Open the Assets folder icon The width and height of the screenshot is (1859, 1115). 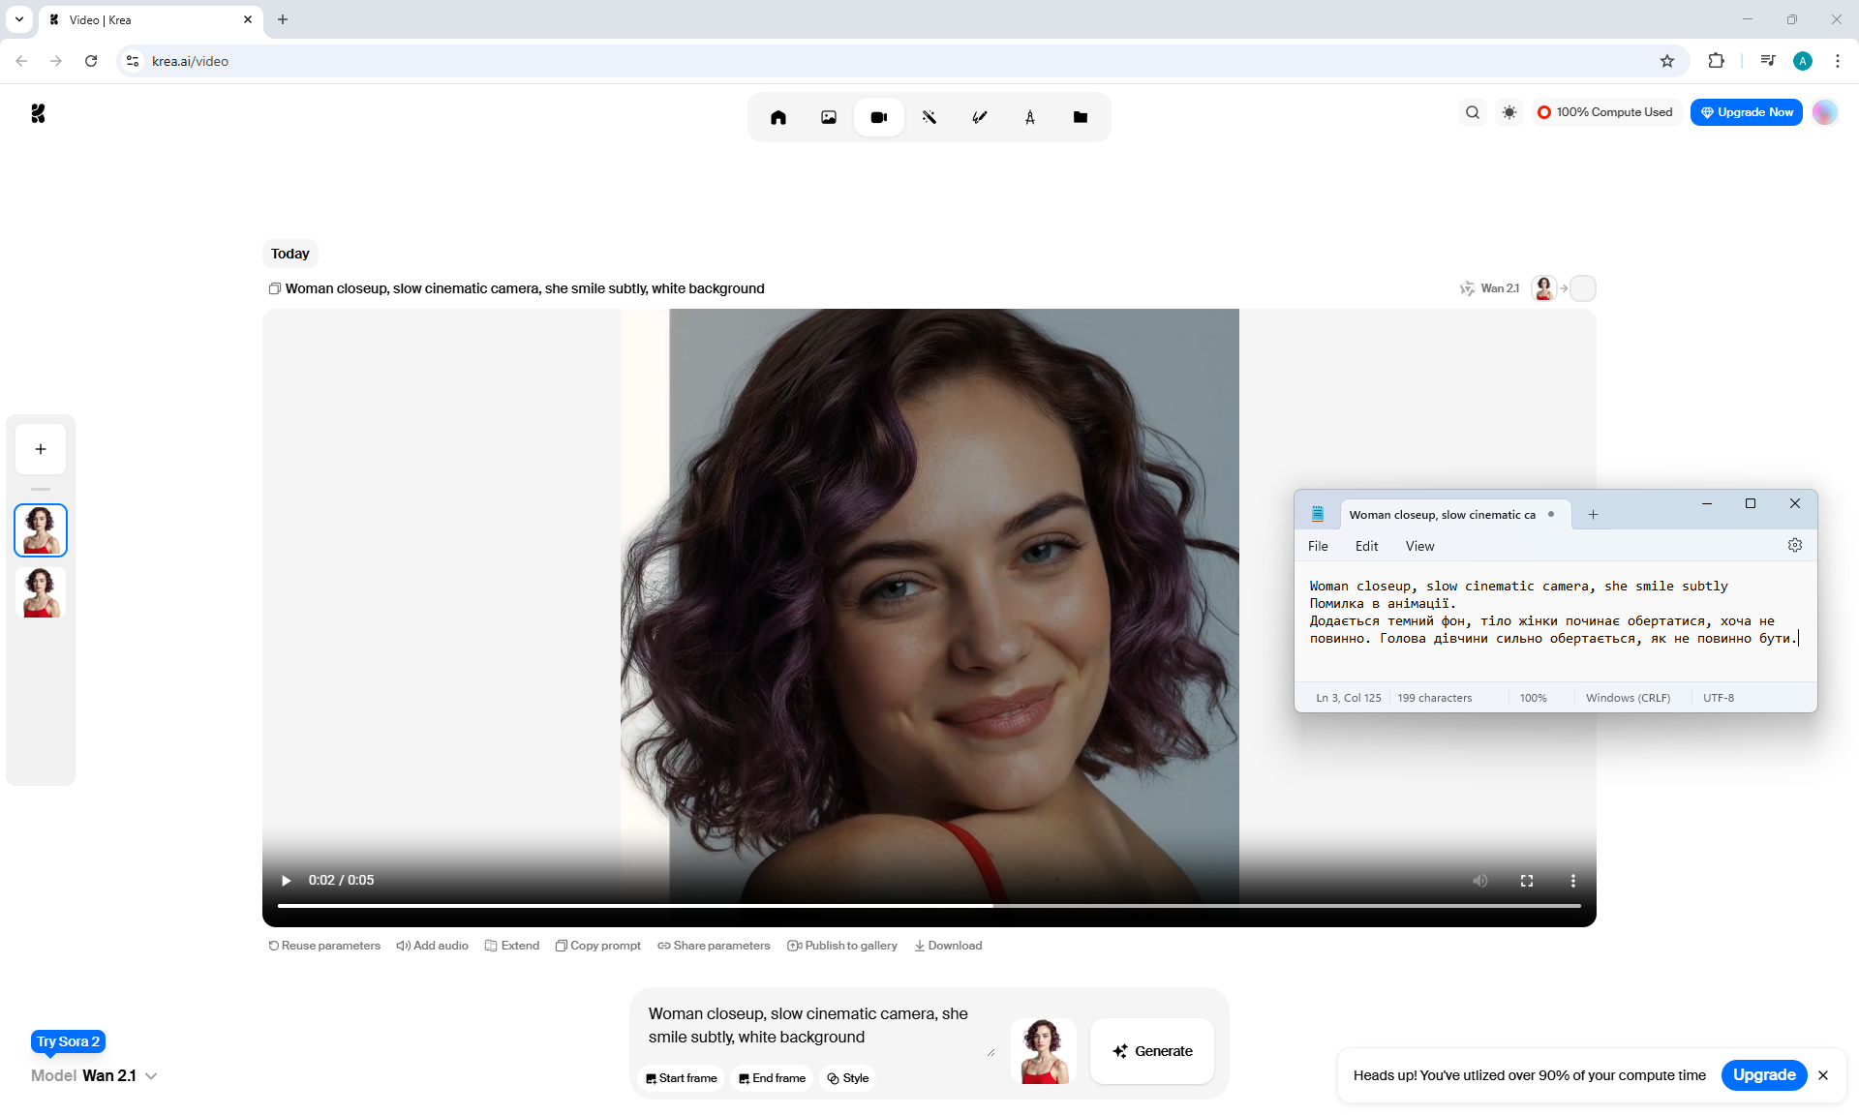tap(1080, 117)
